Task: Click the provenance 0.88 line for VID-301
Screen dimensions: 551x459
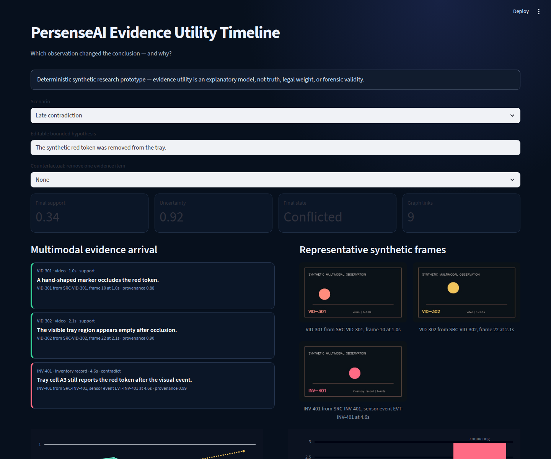Action: coord(96,288)
